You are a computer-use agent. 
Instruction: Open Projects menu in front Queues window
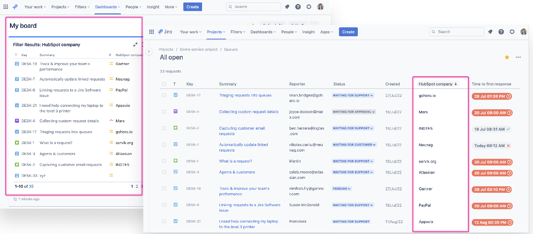(x=216, y=31)
